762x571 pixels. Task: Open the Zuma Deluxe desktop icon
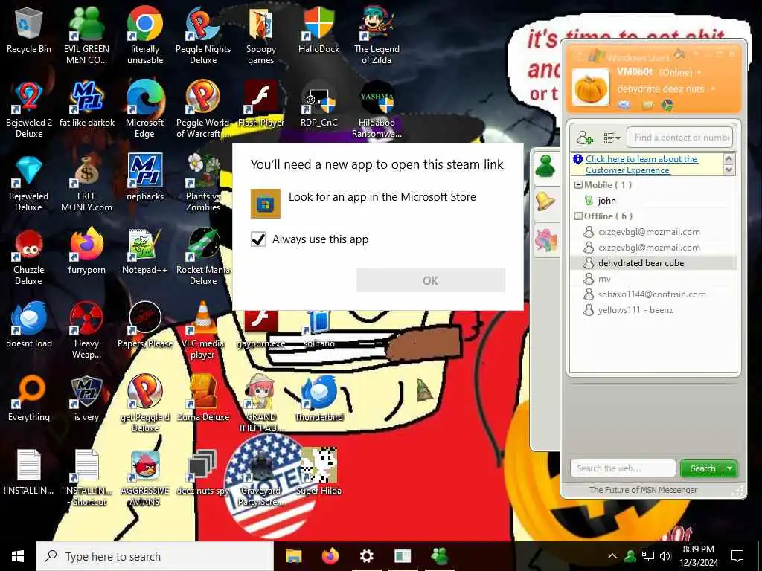click(x=203, y=399)
